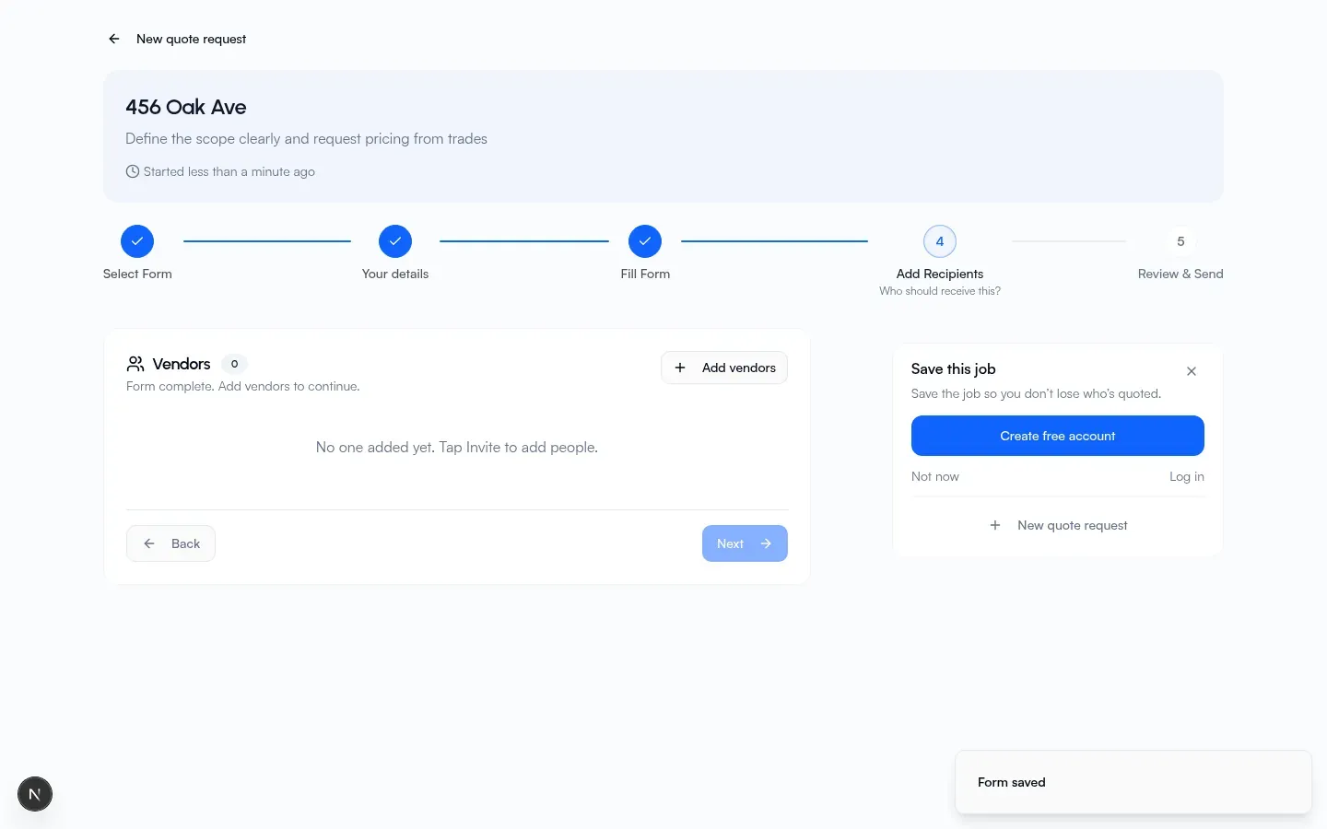
Task: Click the Select Form step label
Action: [x=137, y=274]
